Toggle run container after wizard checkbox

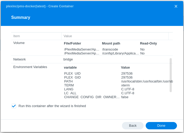14,106
